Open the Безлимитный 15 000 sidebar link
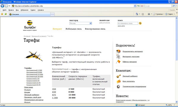The height and width of the screenshot is (107, 178). click(x=35, y=74)
